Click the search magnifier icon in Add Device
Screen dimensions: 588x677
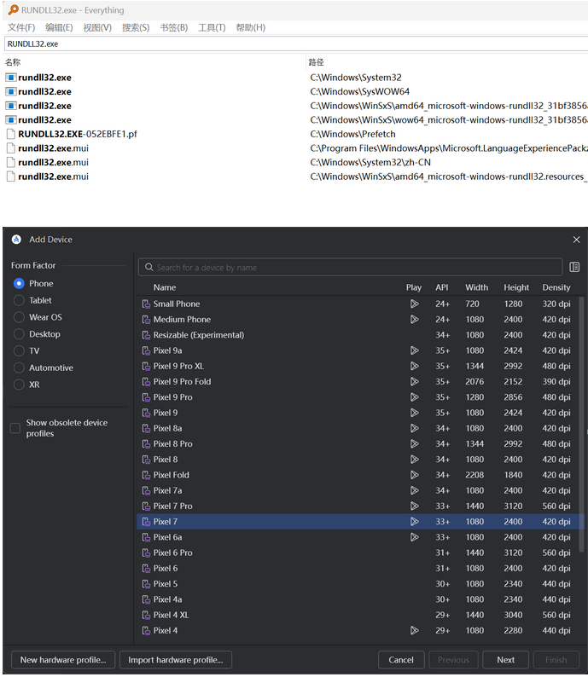click(x=148, y=268)
